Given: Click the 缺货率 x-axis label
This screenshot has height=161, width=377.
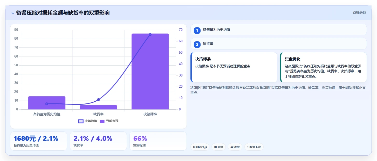Looking at the screenshot, I should (98, 114).
